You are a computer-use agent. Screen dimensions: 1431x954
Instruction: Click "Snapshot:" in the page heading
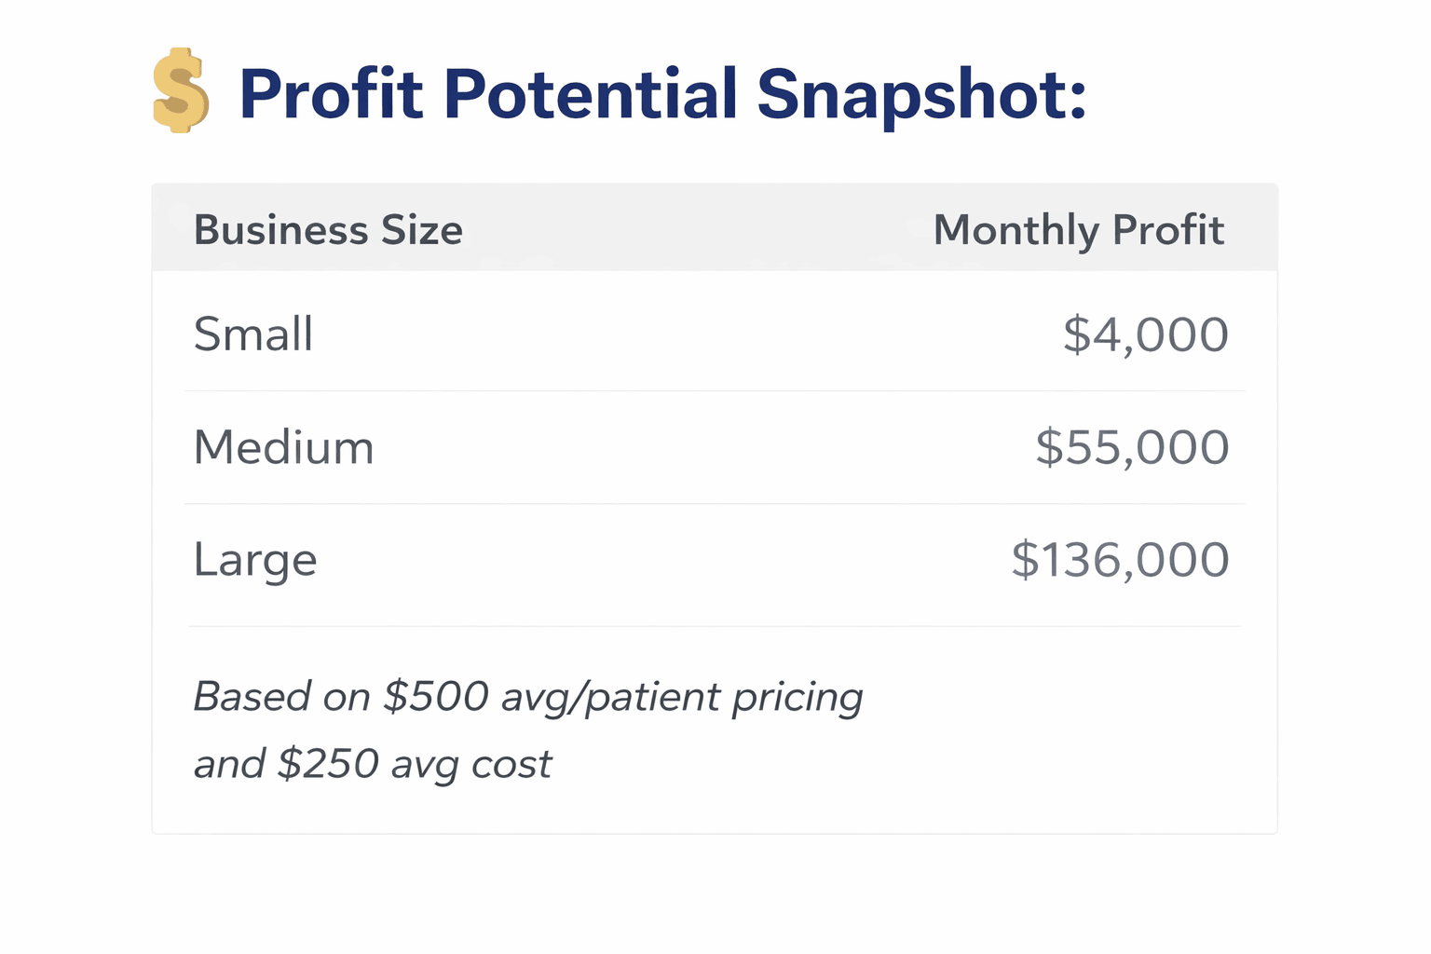[x=921, y=94]
